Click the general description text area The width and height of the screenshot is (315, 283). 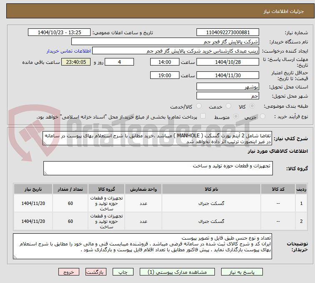point(157,138)
